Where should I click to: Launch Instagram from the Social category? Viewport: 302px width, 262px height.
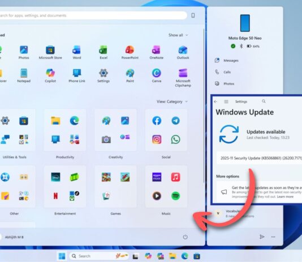[x=157, y=140]
